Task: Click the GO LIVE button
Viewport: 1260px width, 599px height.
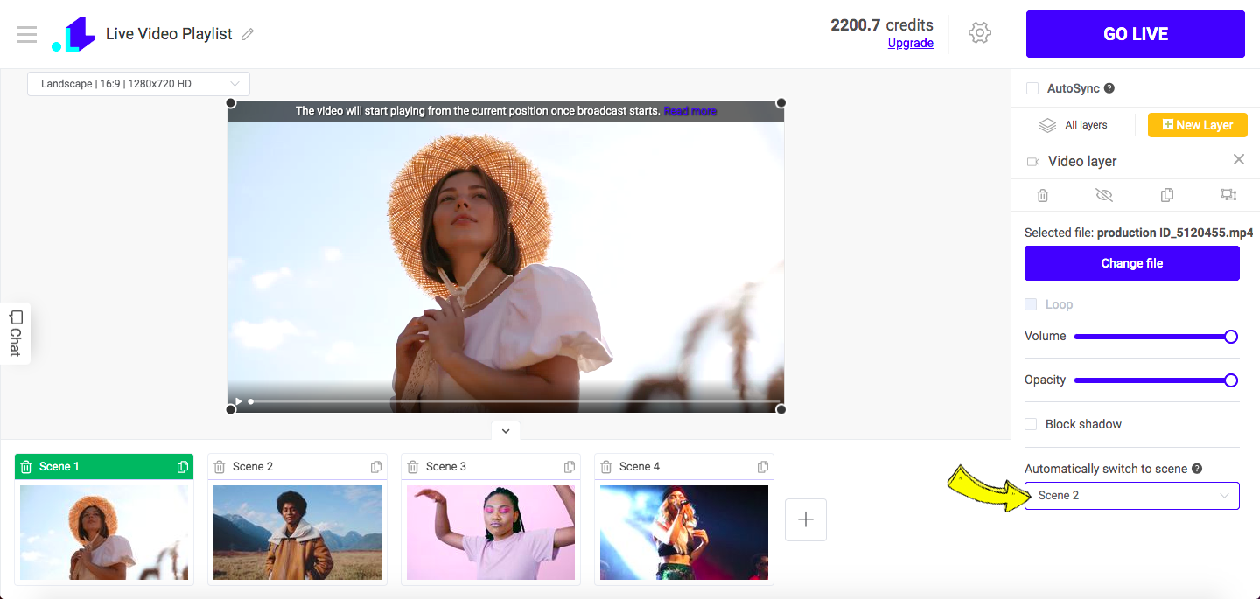Action: 1136,34
